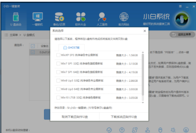This screenshot has width=196, height=133.
Task: Click 镜像大小:4.15GB text
Action: [x=127, y=72]
